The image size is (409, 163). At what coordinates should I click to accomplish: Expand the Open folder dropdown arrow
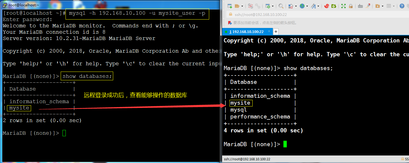pyautogui.click(x=242, y=6)
